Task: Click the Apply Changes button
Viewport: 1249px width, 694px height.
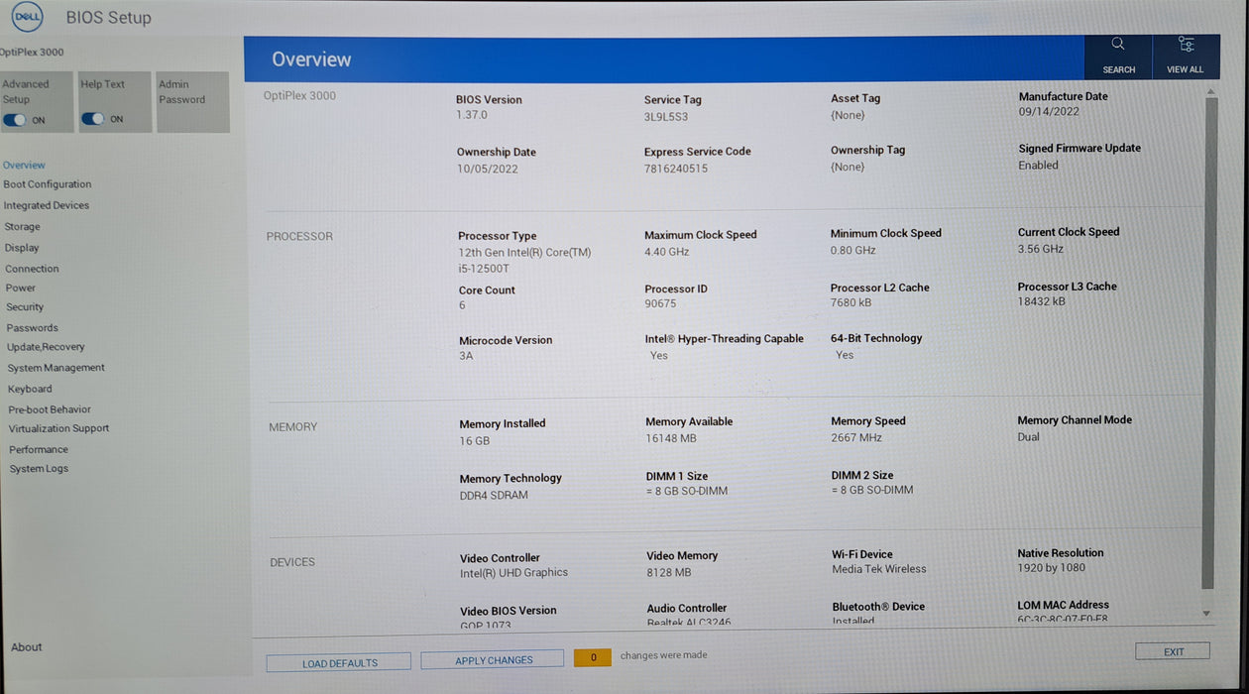Action: coord(493,659)
